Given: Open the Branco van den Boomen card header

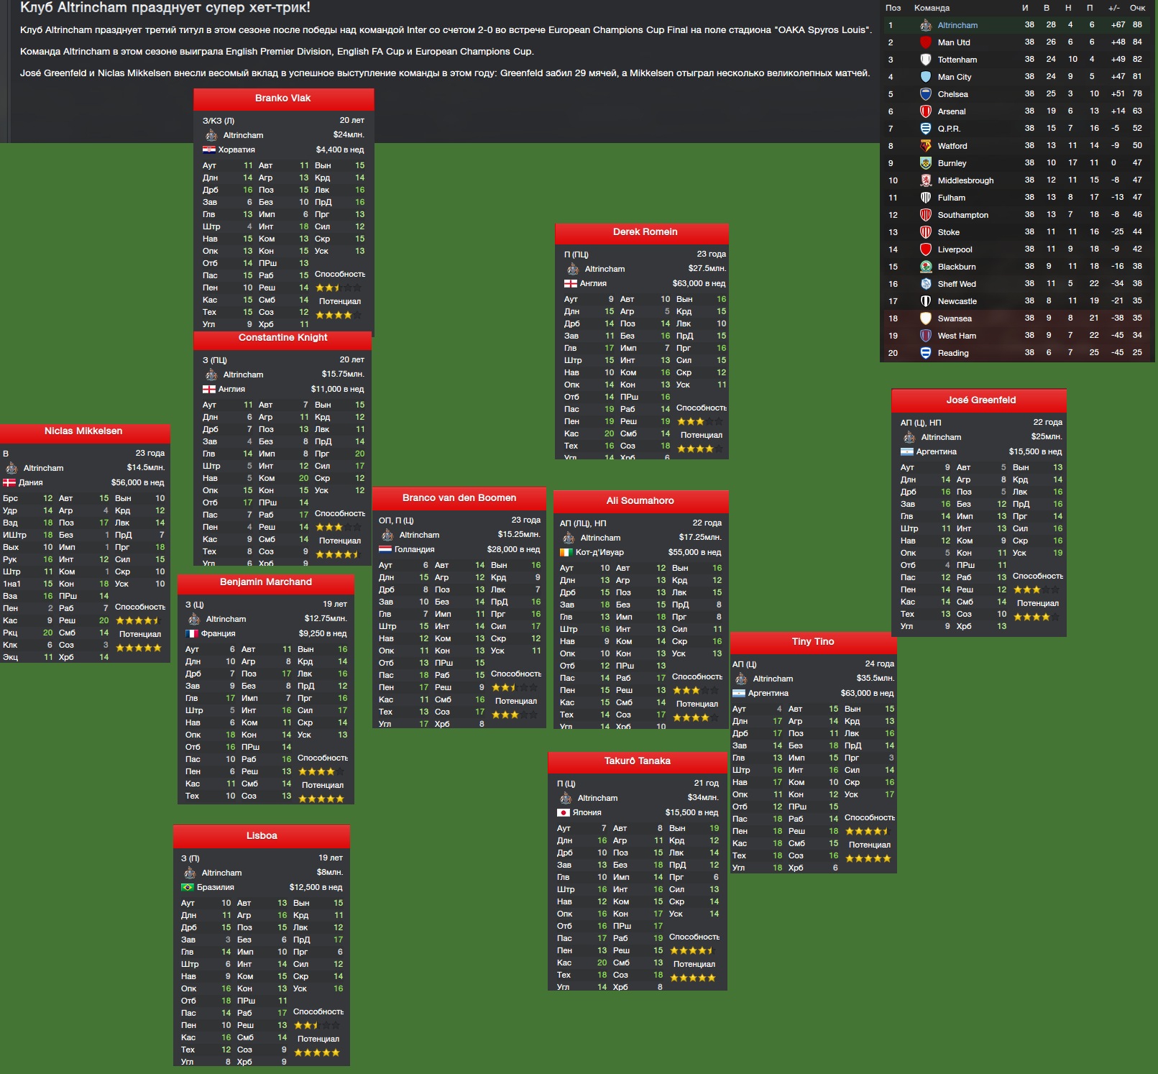Looking at the screenshot, I should pyautogui.click(x=459, y=498).
